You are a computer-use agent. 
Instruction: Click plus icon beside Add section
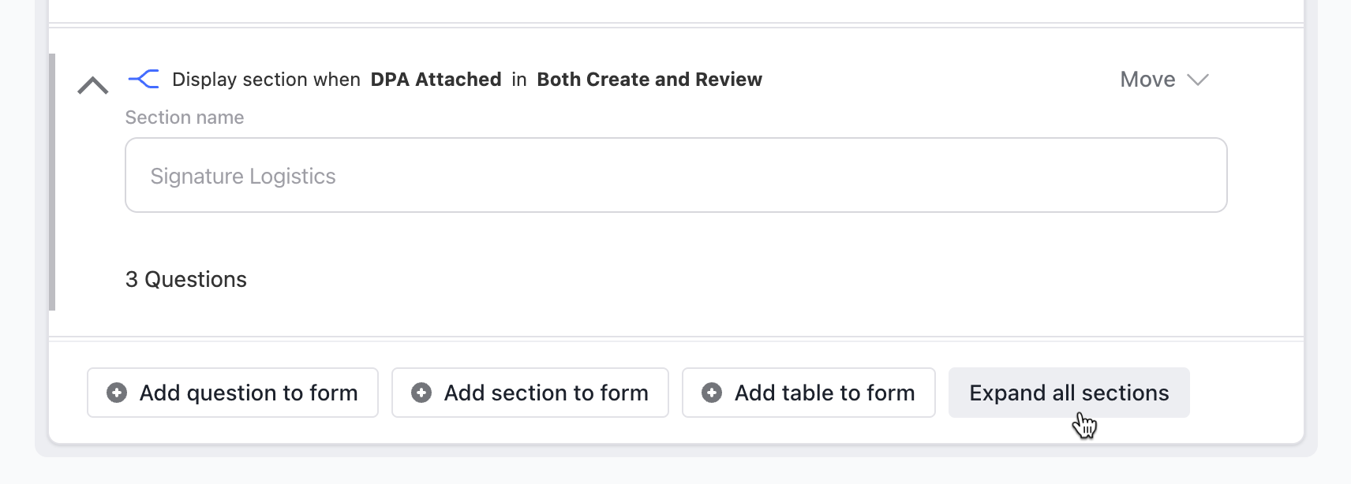click(421, 393)
